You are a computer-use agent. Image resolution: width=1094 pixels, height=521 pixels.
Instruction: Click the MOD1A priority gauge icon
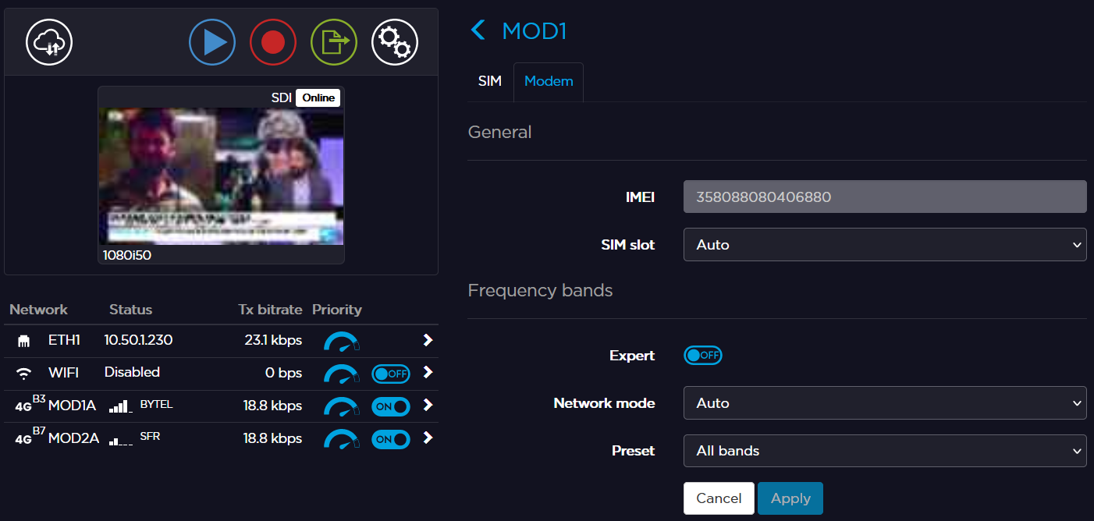(341, 406)
